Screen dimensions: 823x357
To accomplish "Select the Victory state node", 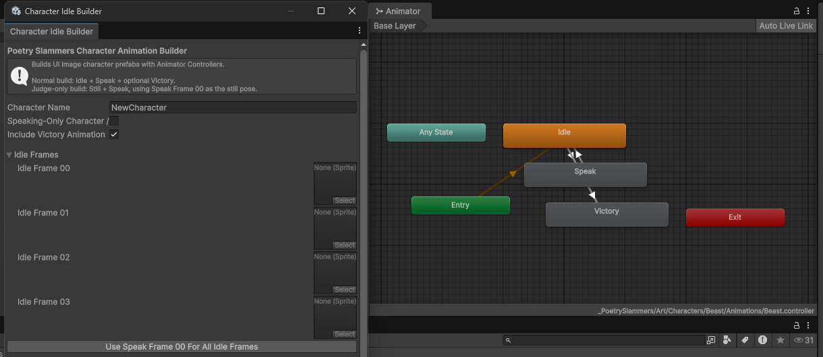I will pos(606,214).
